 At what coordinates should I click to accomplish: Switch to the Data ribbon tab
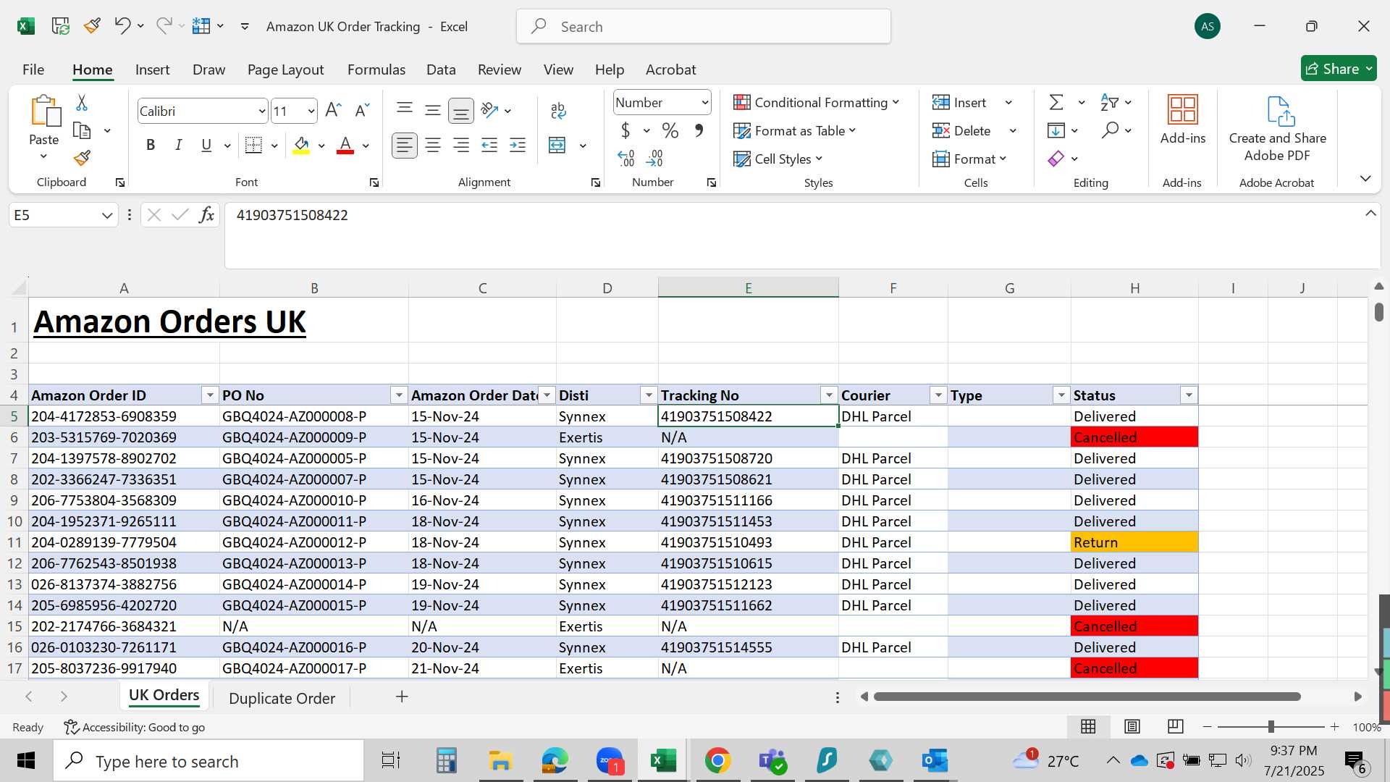441,70
